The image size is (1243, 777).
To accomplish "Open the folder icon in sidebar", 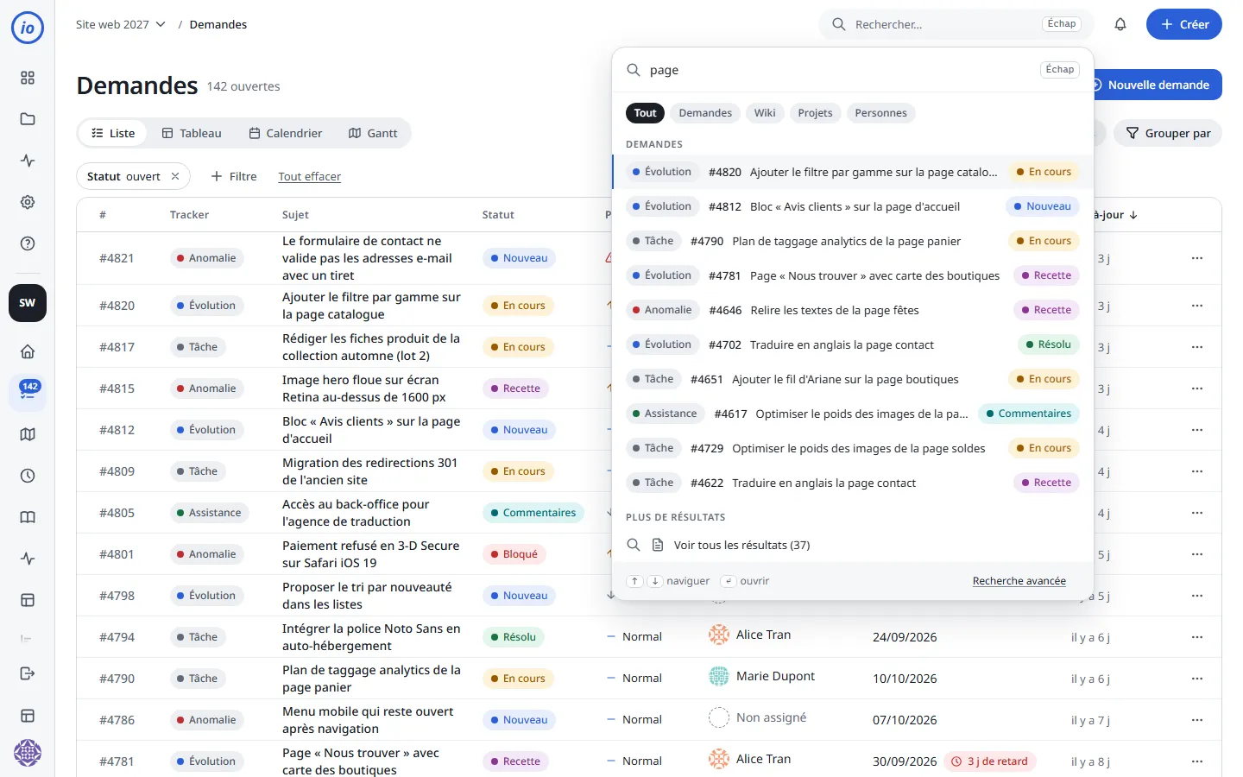I will 28,119.
